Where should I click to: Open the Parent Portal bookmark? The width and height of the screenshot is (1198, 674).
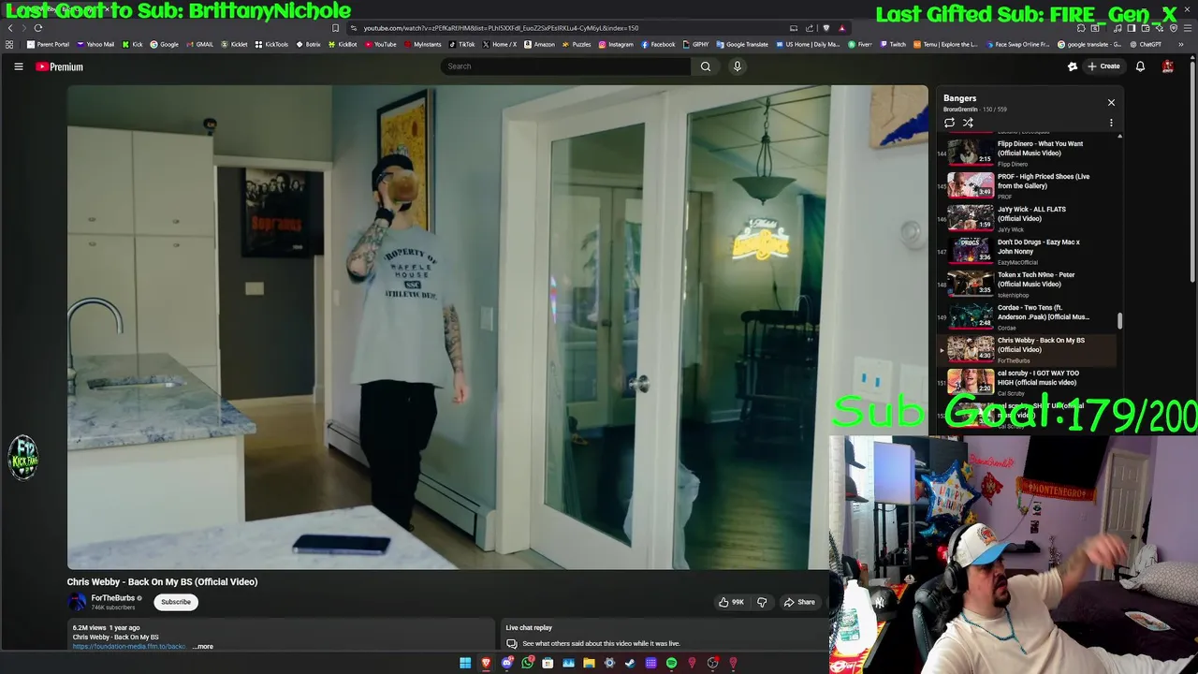coord(48,44)
